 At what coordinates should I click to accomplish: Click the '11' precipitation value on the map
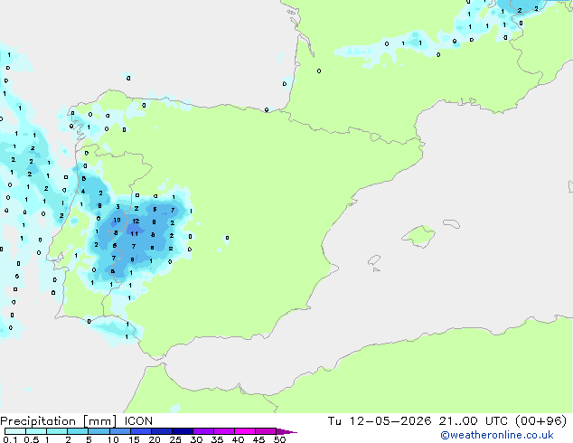[x=135, y=233]
